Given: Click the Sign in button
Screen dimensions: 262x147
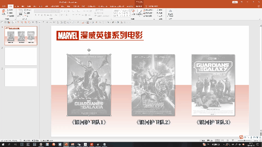Looking at the screenshot, I should 235,2.
